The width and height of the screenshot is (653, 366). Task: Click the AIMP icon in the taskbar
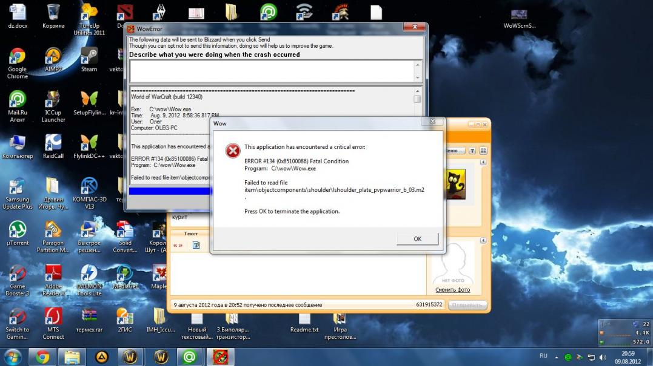pos(101,357)
